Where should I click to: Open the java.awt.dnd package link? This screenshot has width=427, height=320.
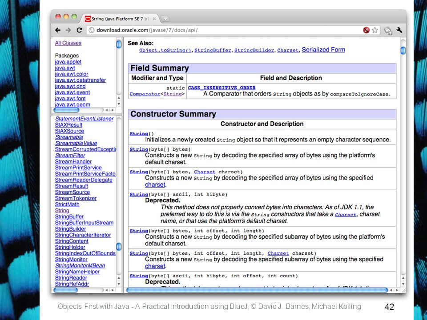point(70,86)
